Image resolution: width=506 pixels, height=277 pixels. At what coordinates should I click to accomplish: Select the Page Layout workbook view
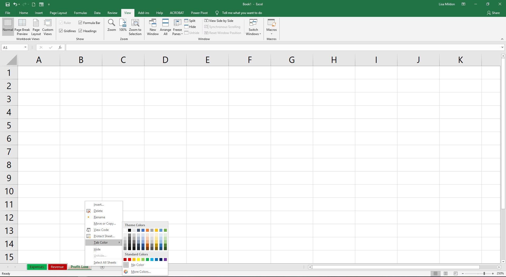tap(36, 27)
